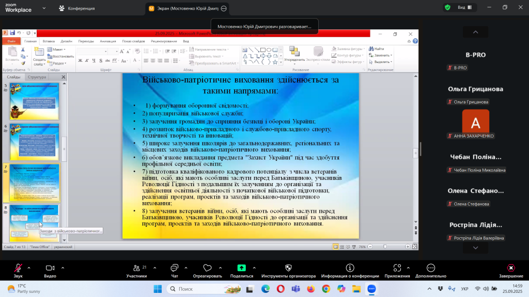Unmute microphone with the Звук button
This screenshot has height=297, width=529.
tap(18, 268)
